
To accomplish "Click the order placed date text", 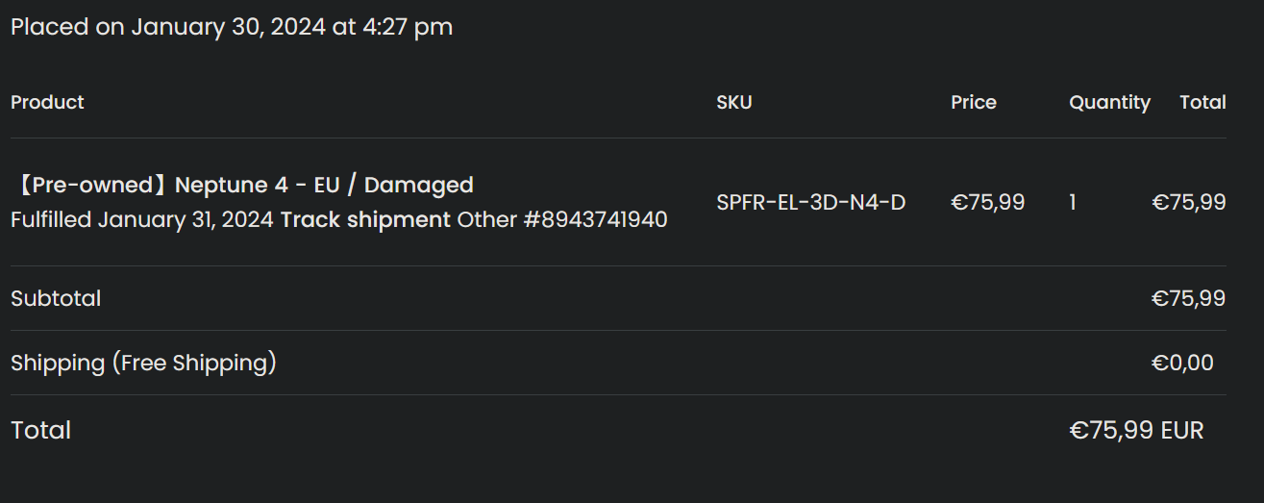I will [x=232, y=27].
